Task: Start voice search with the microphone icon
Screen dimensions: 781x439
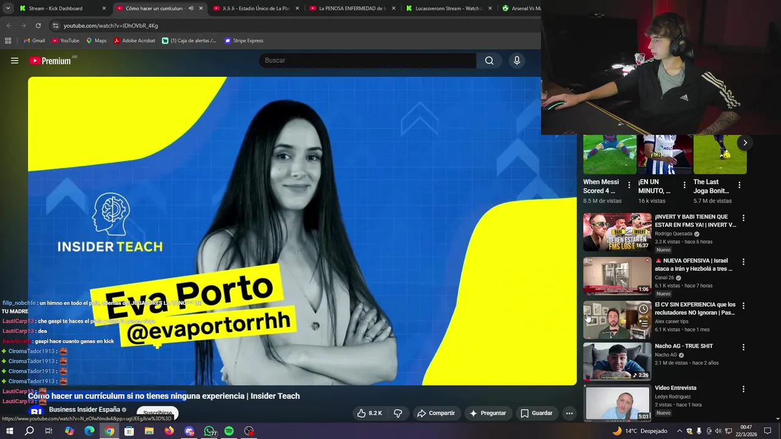Action: coord(517,60)
